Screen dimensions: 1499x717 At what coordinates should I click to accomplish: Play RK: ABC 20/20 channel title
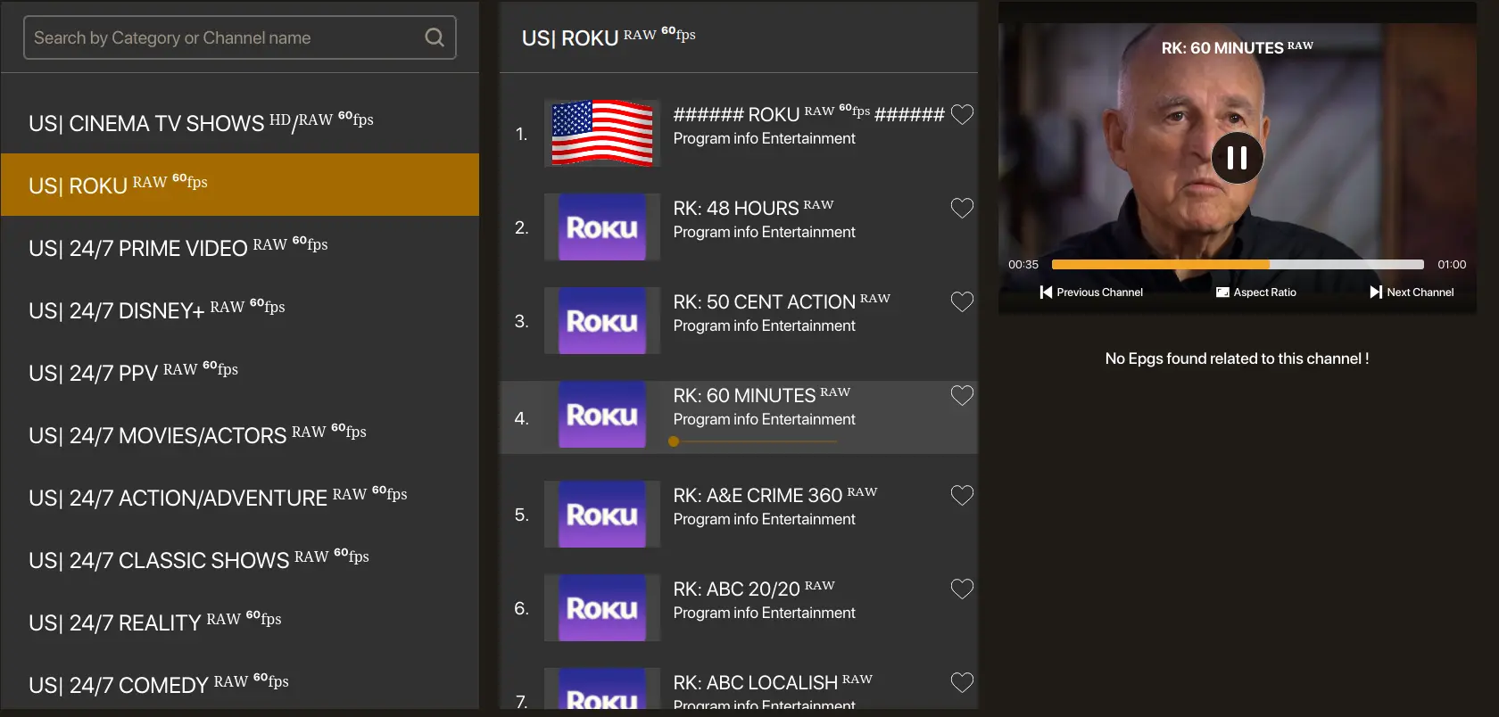click(754, 589)
